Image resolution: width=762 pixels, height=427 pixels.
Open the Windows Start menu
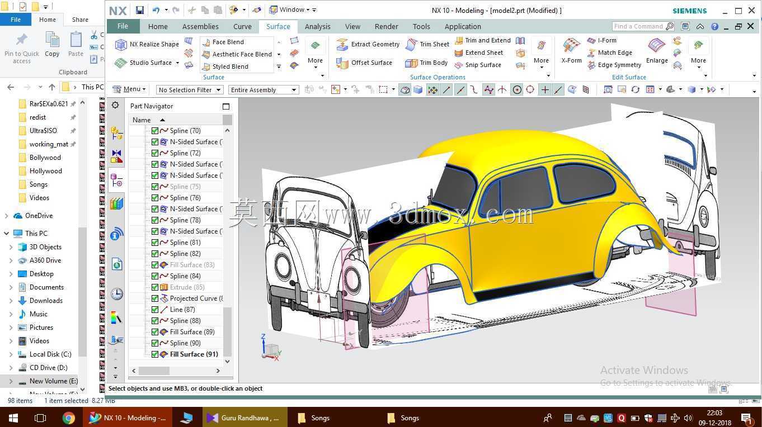[13, 417]
